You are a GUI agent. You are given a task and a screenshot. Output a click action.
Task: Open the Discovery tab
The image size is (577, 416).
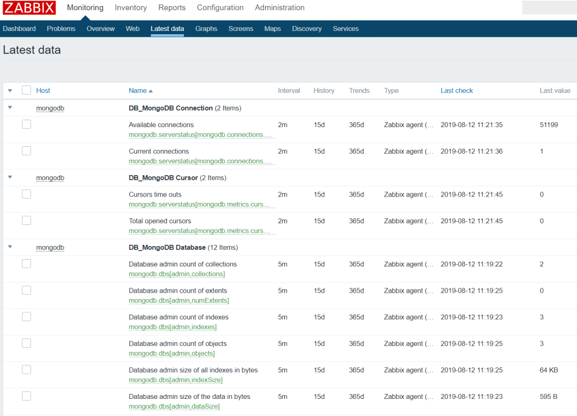(307, 29)
